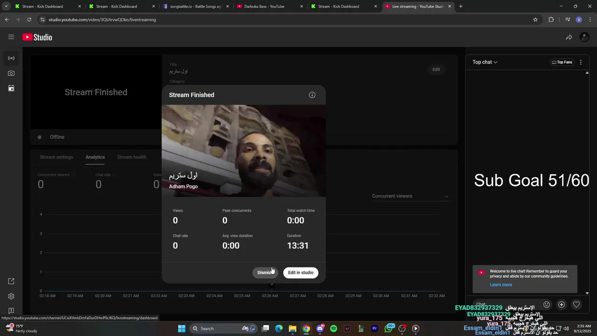The width and height of the screenshot is (597, 336).
Task: Click the Edit button beside stream title
Action: [x=436, y=70]
